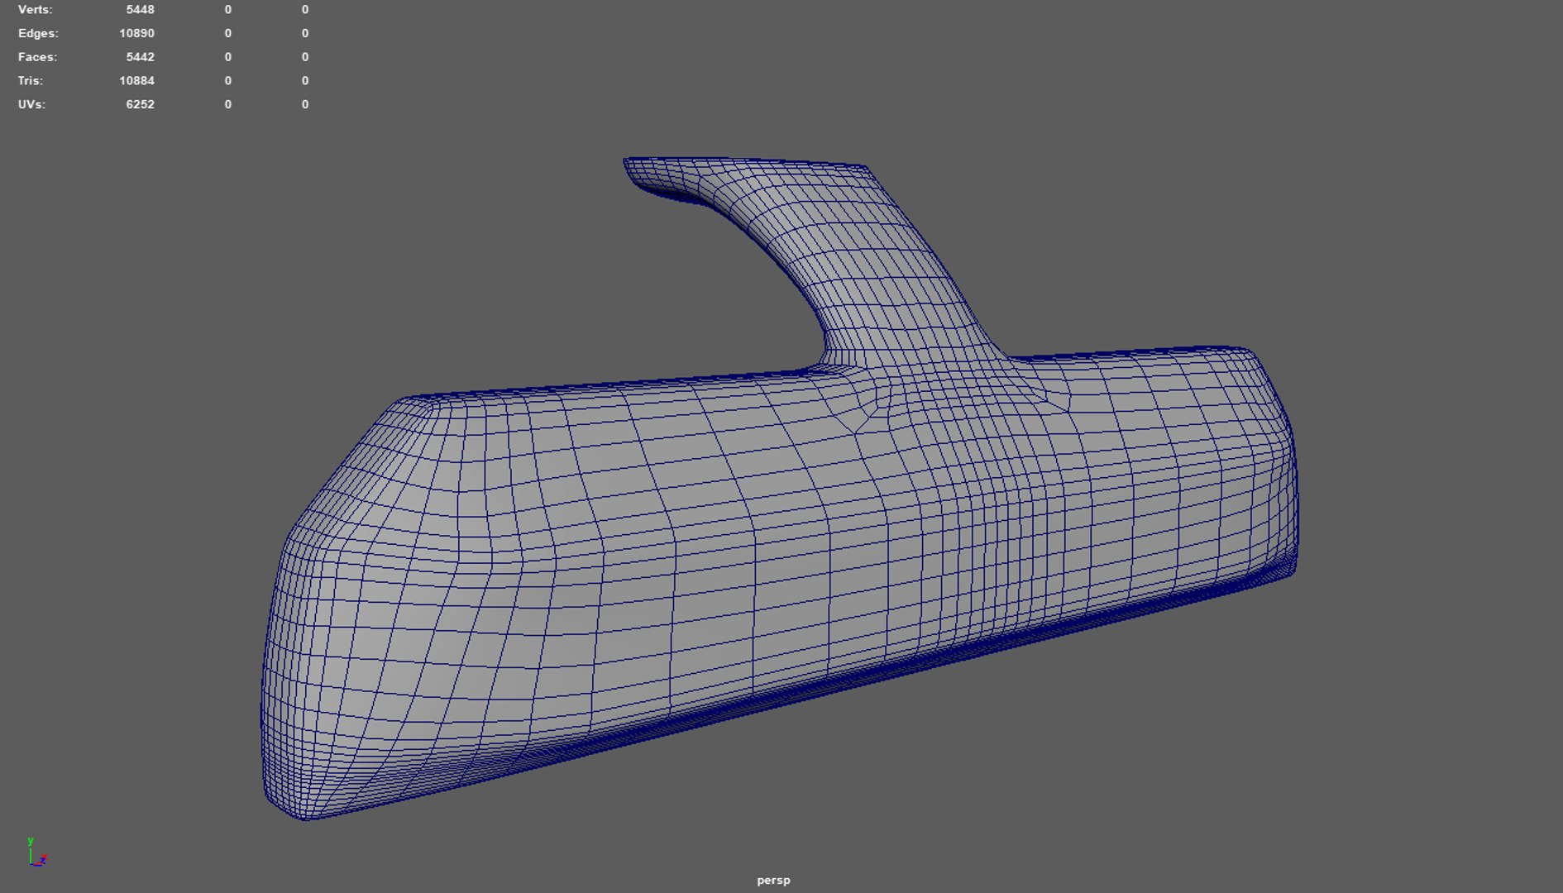Click the Tris label in the poly count HUD
The height and width of the screenshot is (893, 1563).
click(31, 81)
